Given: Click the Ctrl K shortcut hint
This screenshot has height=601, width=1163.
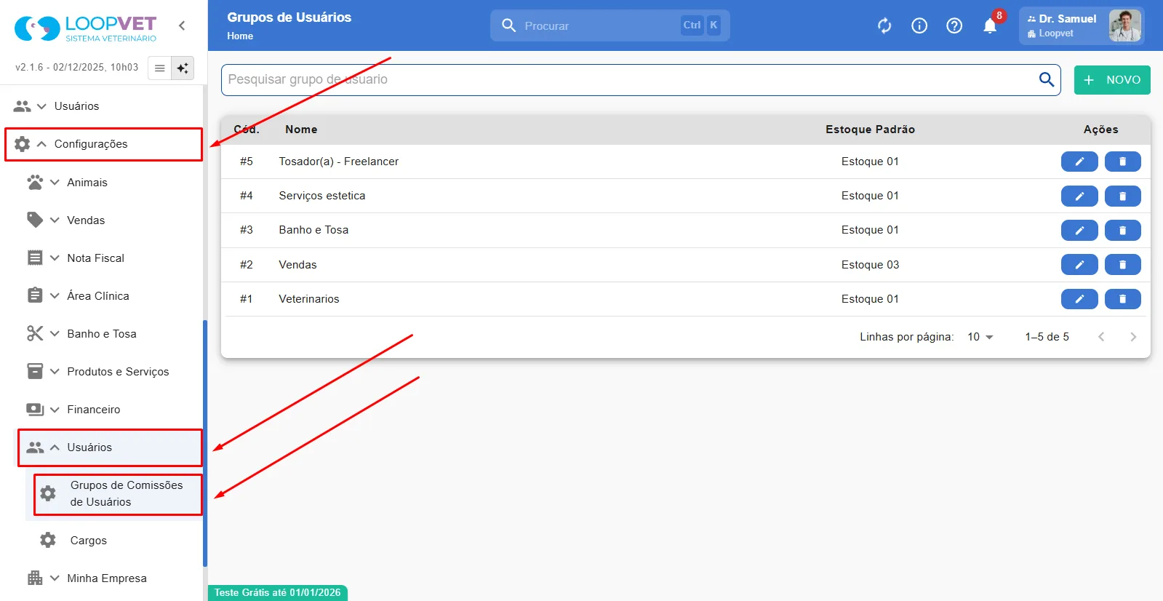Looking at the screenshot, I should pyautogui.click(x=700, y=25).
